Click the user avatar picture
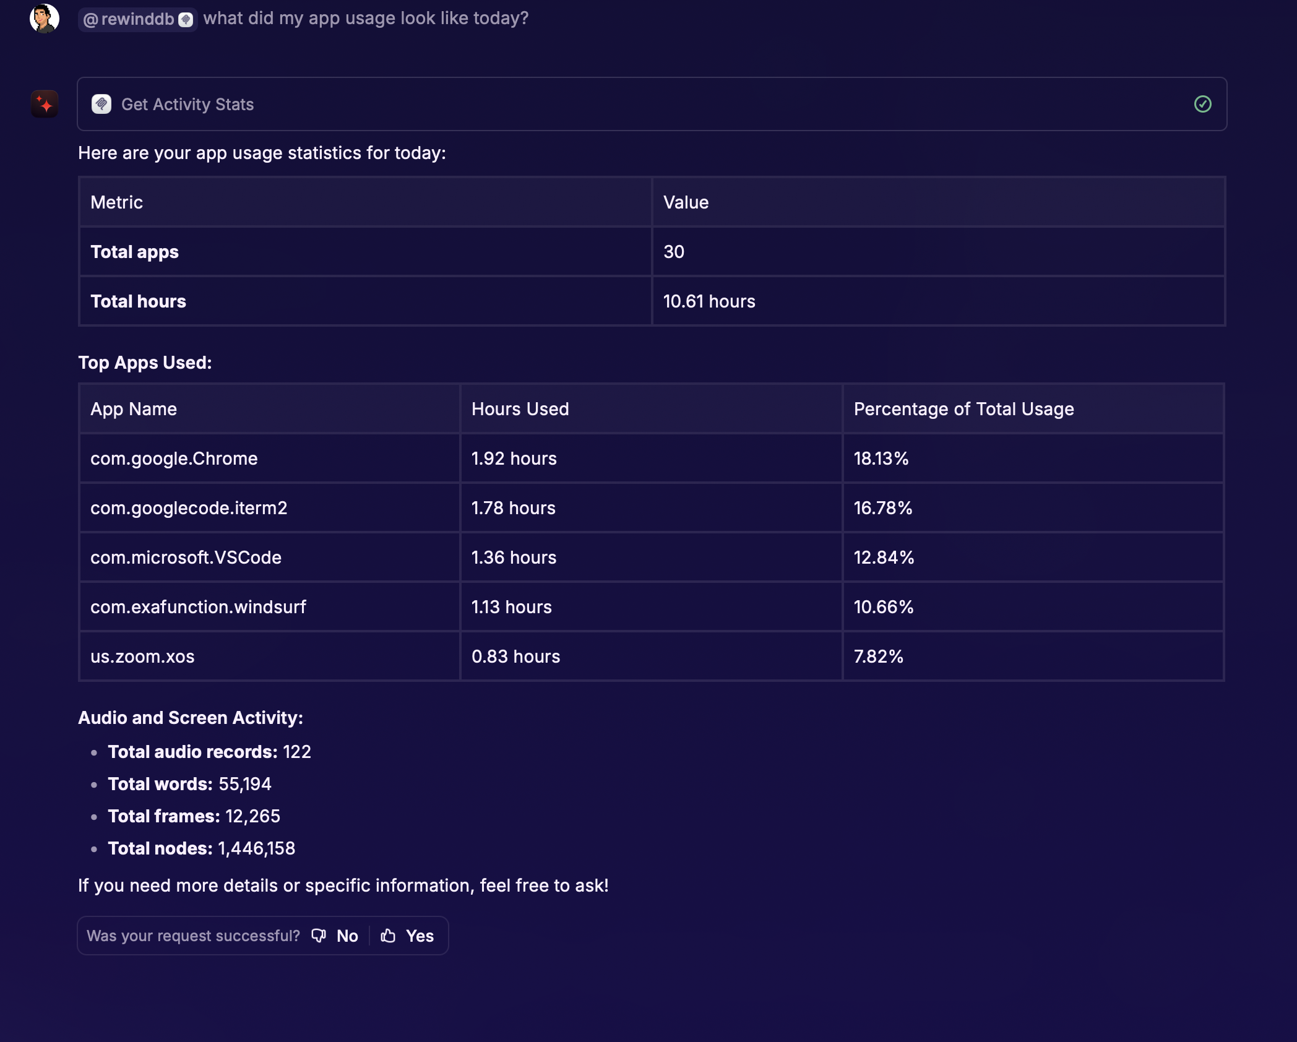 pyautogui.click(x=45, y=18)
